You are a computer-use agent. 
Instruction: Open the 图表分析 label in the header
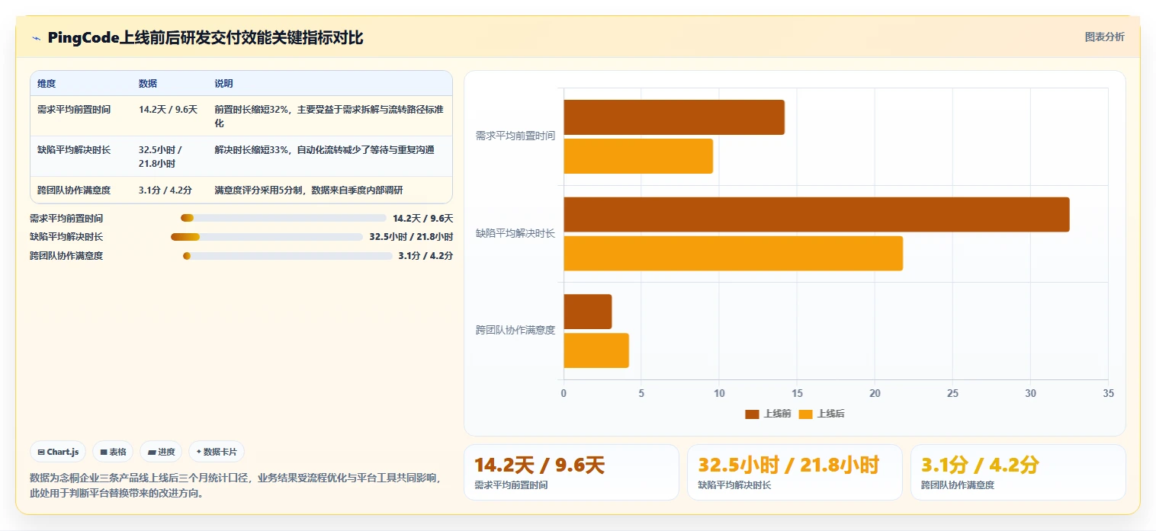click(1104, 37)
